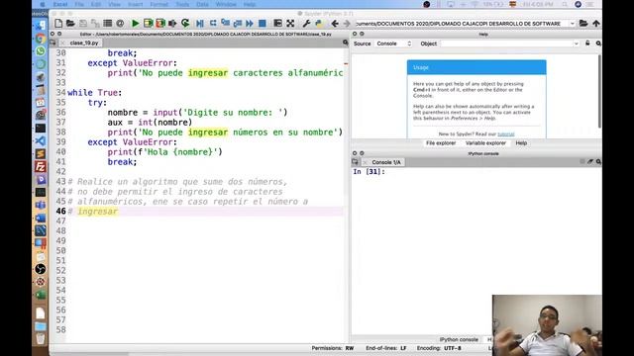Open Preferences with the wrench icon
This screenshot has width=634, height=356.
coord(306,24)
